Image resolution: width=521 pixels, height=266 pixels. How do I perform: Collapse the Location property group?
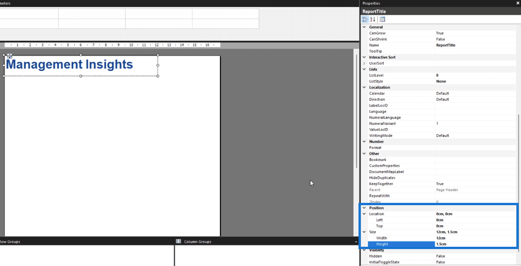[364, 214]
